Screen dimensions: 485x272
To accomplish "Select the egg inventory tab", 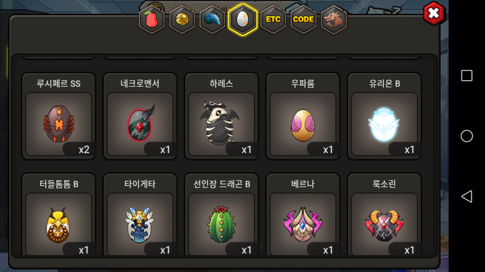I will coord(243,20).
